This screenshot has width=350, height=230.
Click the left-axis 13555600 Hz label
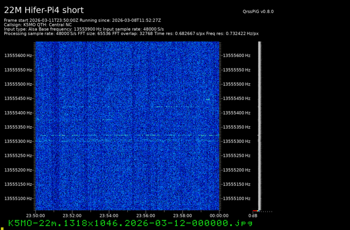18,56
